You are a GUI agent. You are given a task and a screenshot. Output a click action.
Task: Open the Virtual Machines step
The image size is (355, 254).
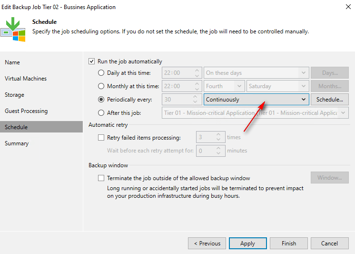(x=26, y=79)
